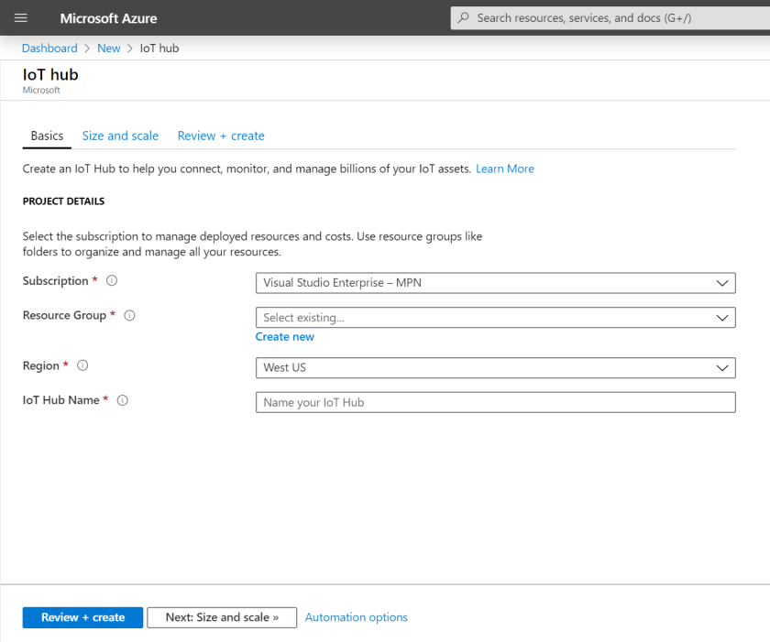Open Automation options
This screenshot has height=642, width=770.
tap(356, 616)
